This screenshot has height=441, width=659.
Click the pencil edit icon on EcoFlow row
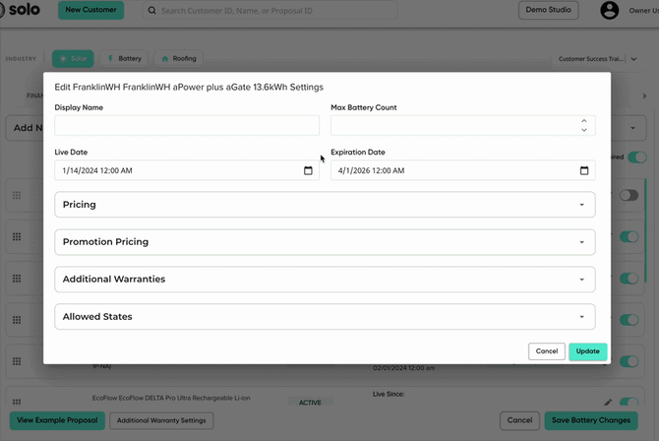(608, 403)
